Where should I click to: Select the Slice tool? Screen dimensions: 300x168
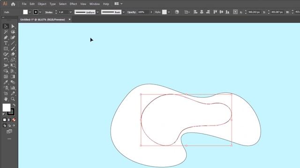pyautogui.click(x=13, y=93)
